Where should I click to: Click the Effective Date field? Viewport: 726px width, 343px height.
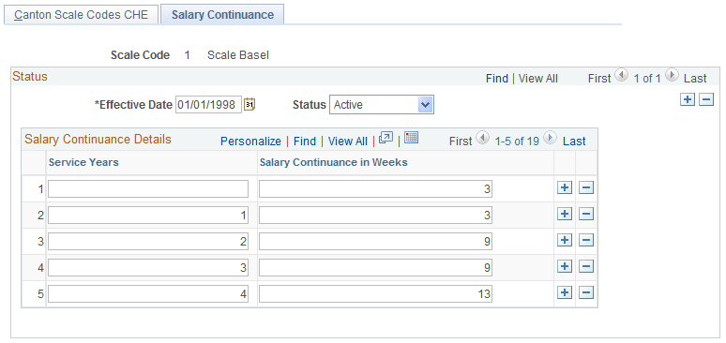click(x=209, y=105)
